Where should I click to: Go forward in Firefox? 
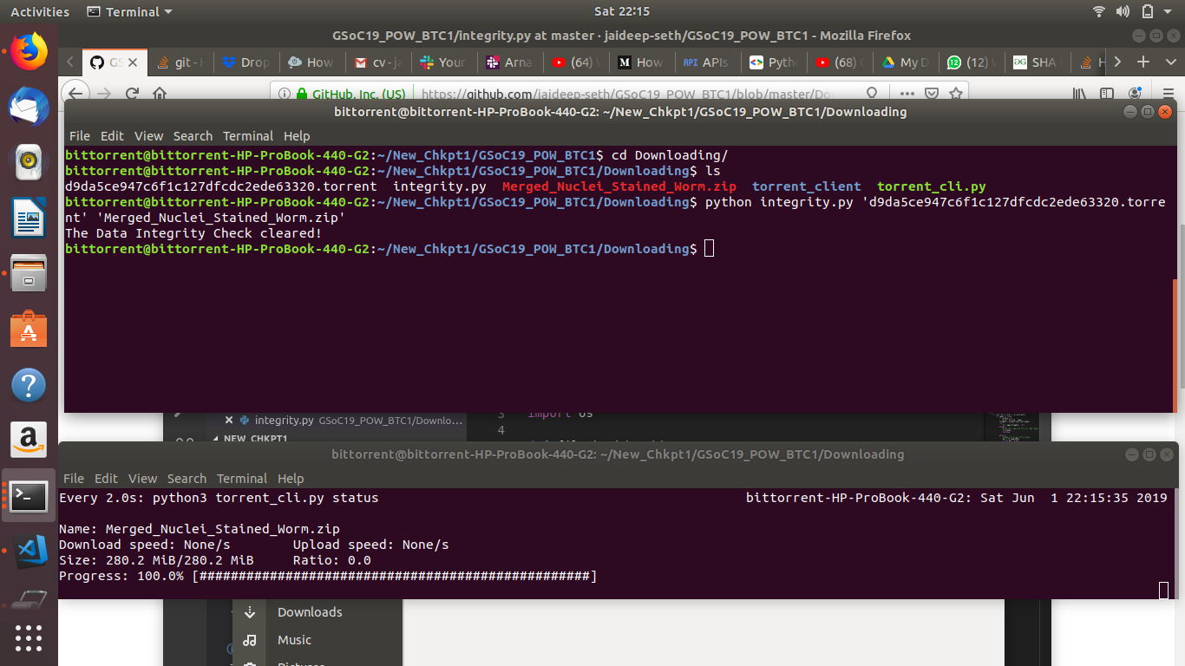(105, 94)
